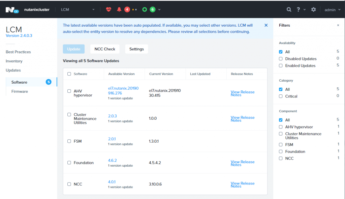Image resolution: width=345 pixels, height=199 pixels.
Task: Open FSM version 2.0.1 link
Action: (x=112, y=139)
